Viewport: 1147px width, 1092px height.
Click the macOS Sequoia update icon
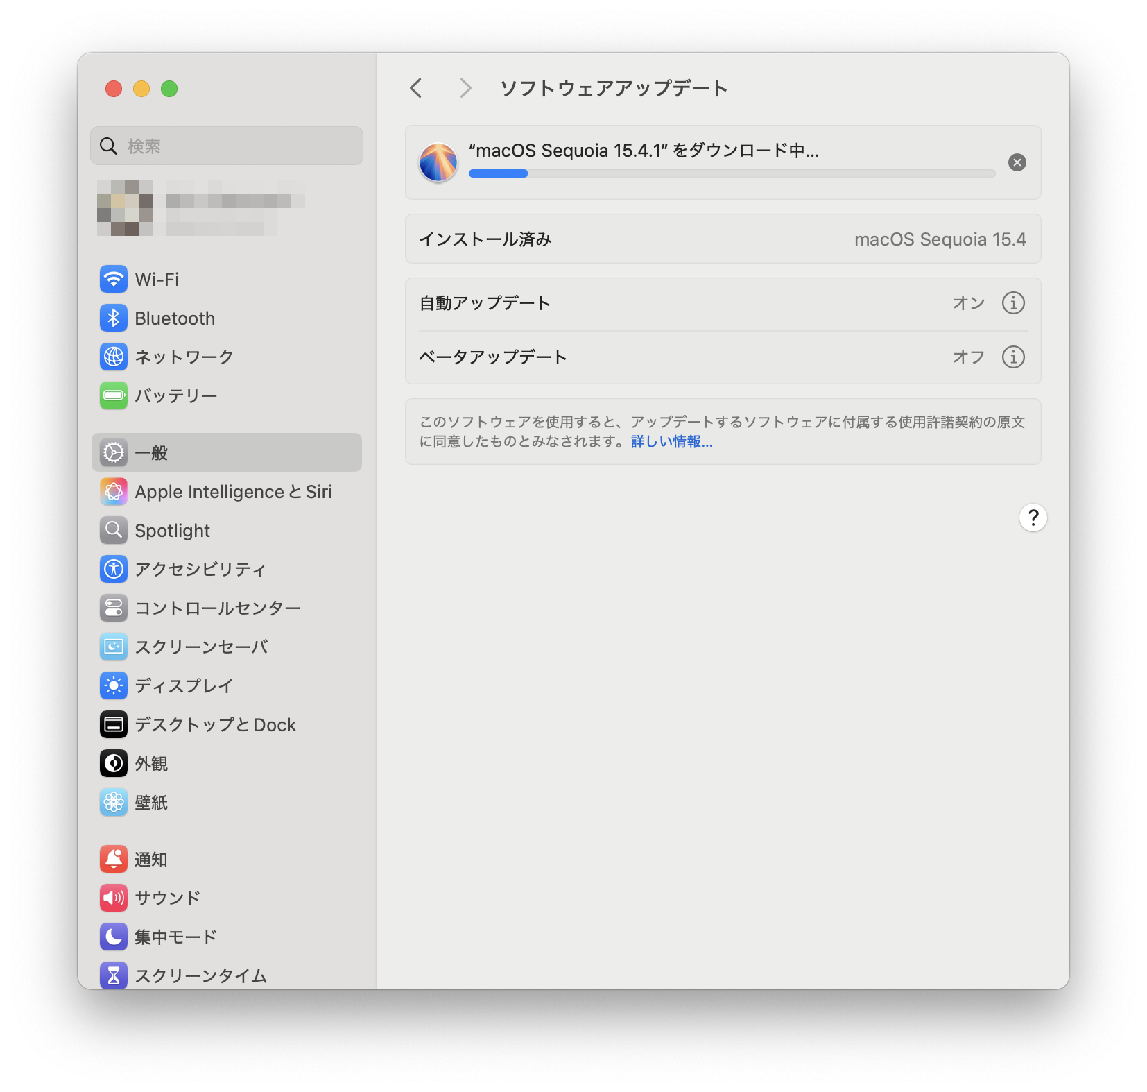438,162
